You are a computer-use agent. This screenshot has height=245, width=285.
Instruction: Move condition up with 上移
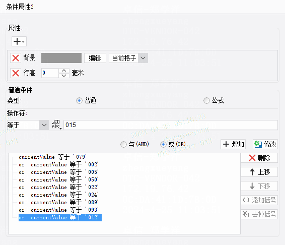[x=259, y=172]
